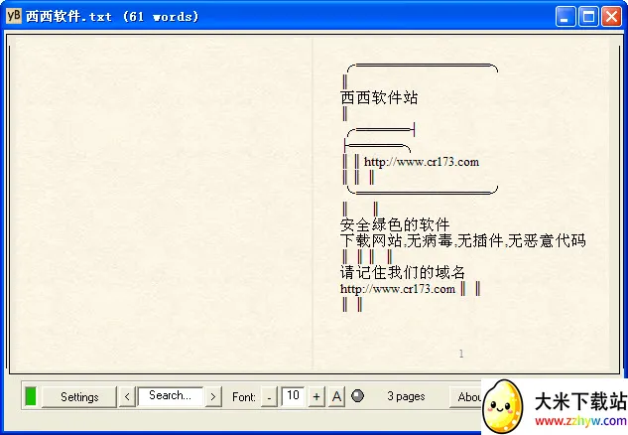Viewport: 628px width, 435px height.
Task: Close the yBook window
Action: point(611,17)
